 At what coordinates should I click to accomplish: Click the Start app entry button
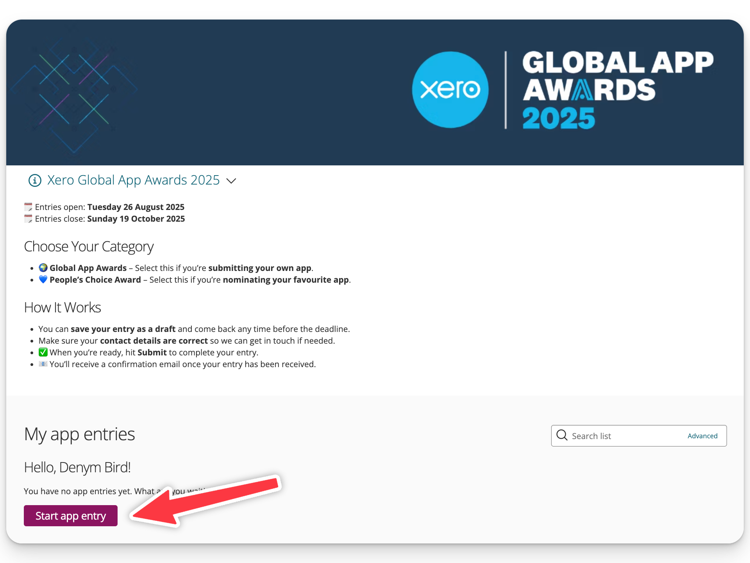point(71,516)
